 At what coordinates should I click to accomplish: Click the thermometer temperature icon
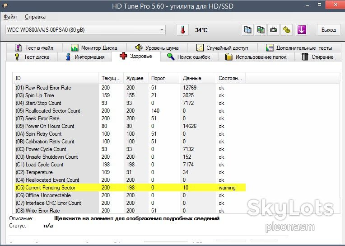(182, 30)
